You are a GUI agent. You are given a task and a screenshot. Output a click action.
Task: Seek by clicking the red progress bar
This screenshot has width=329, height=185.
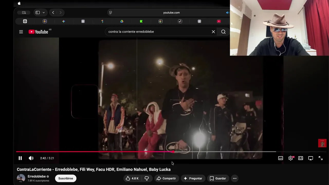click(95, 152)
